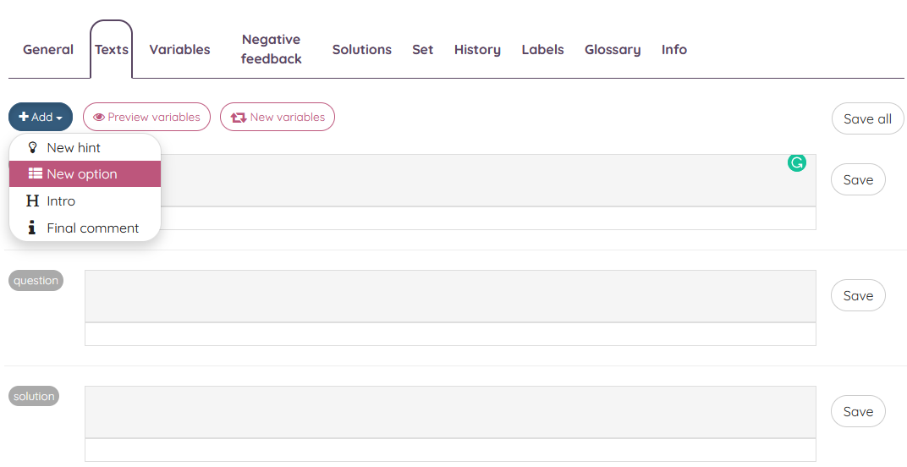
Task: Open the Variables tab
Action: [179, 50]
